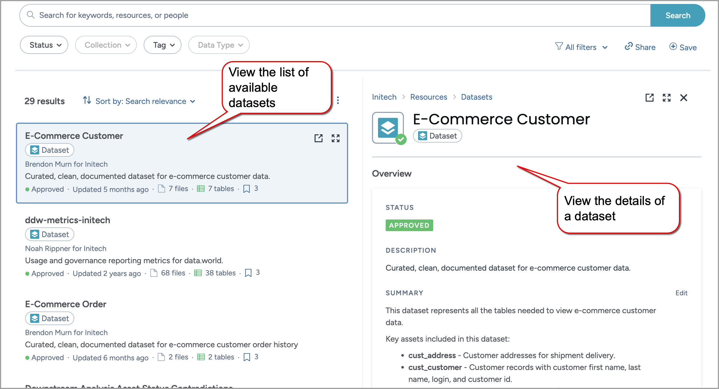Navigate to Datasets breadcrumb link

point(476,97)
